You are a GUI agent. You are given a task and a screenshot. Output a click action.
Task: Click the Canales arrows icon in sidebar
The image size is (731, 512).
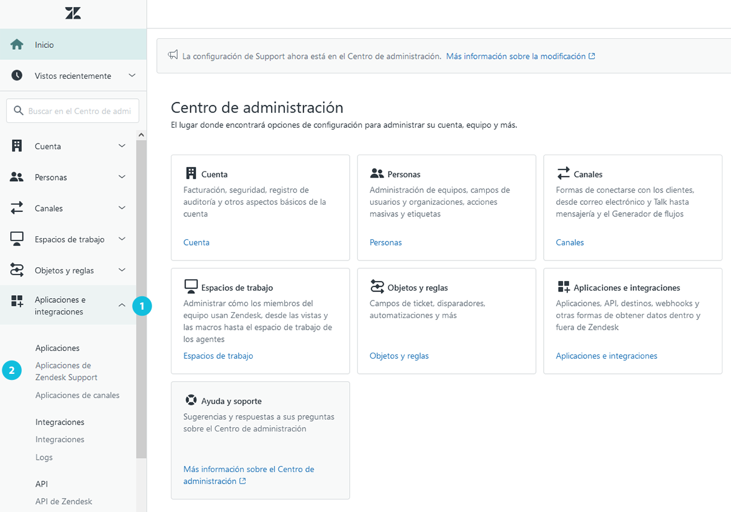coord(17,208)
